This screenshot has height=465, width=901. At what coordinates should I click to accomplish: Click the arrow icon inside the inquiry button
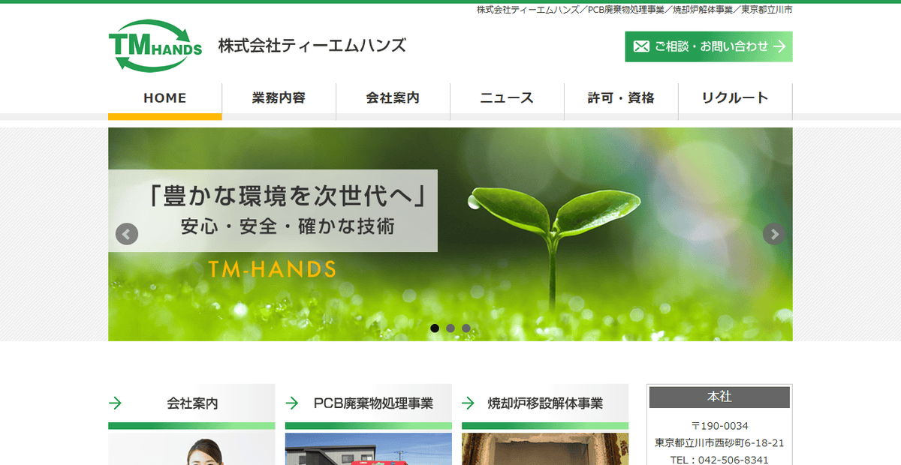coord(781,46)
